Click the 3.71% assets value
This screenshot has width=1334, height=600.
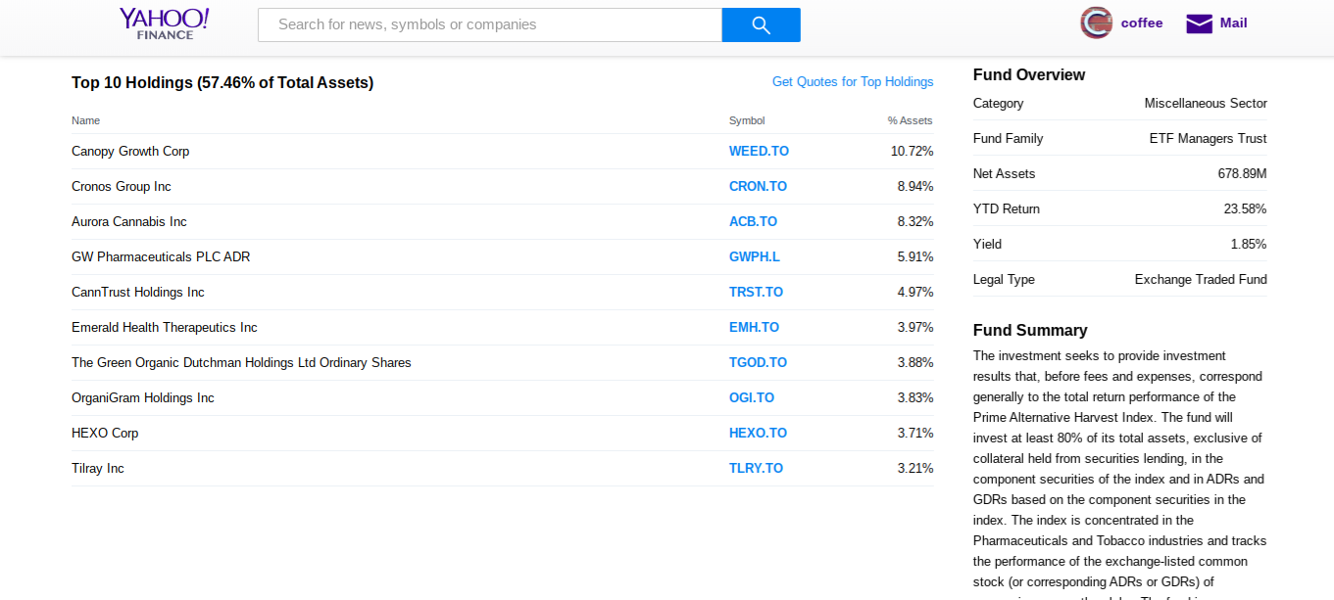click(915, 434)
